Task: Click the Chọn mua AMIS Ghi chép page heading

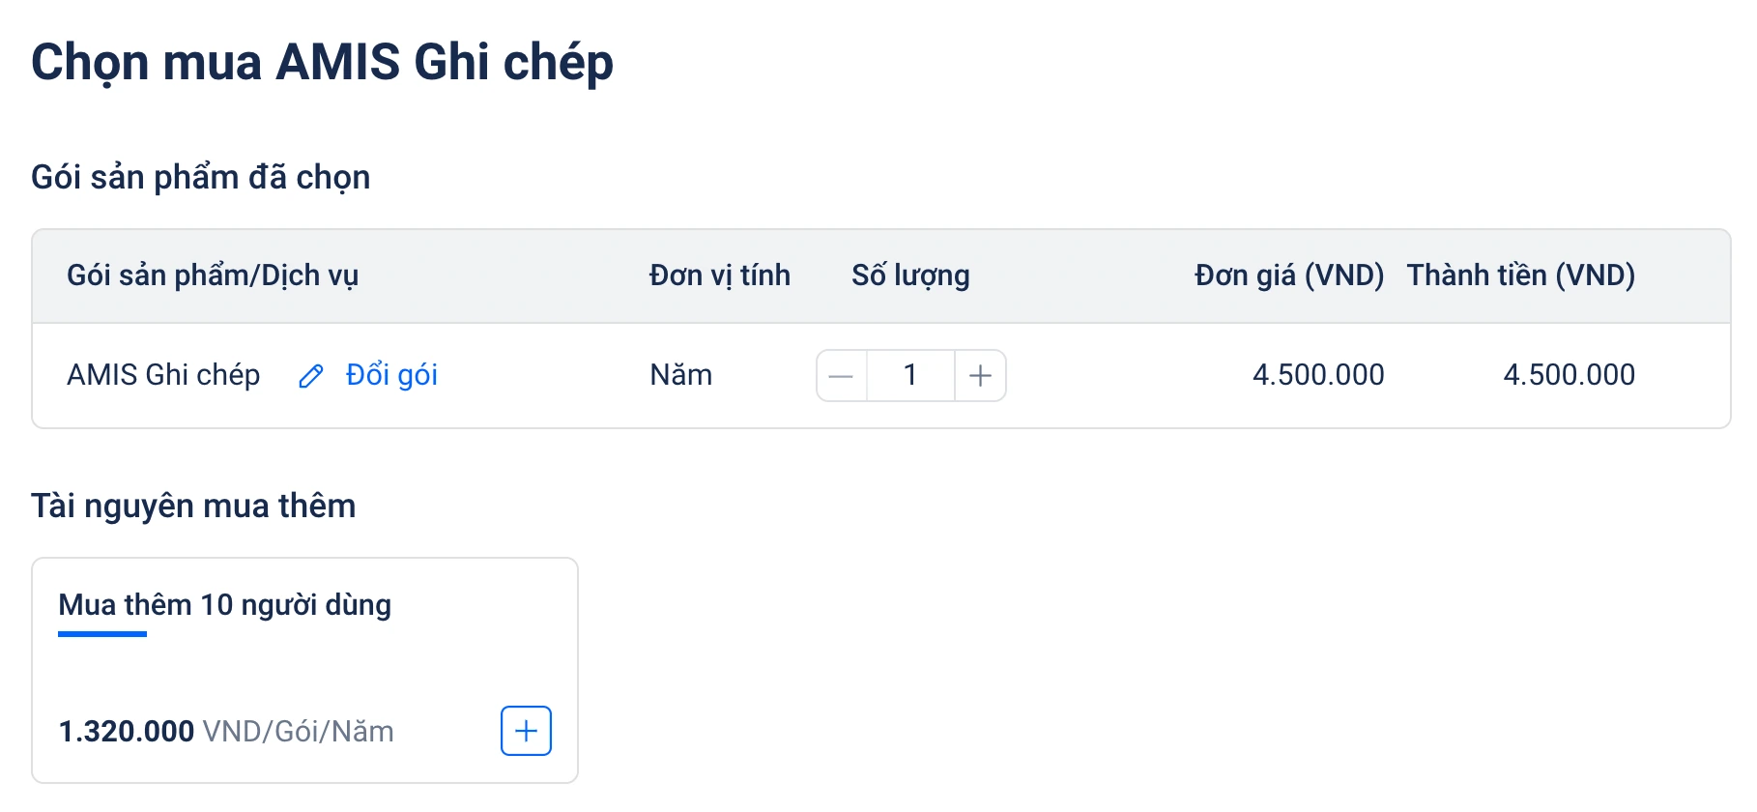Action: [322, 63]
